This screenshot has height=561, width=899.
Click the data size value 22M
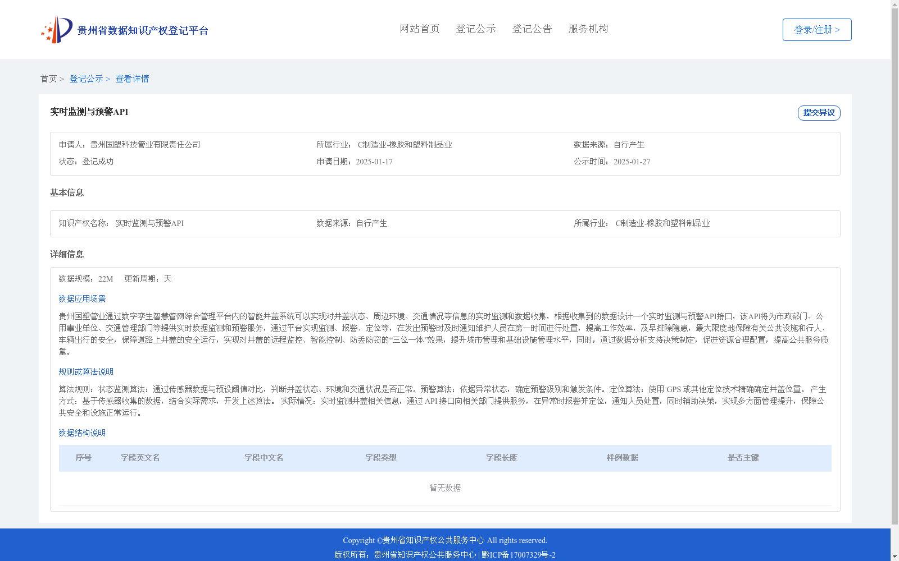pyautogui.click(x=106, y=279)
